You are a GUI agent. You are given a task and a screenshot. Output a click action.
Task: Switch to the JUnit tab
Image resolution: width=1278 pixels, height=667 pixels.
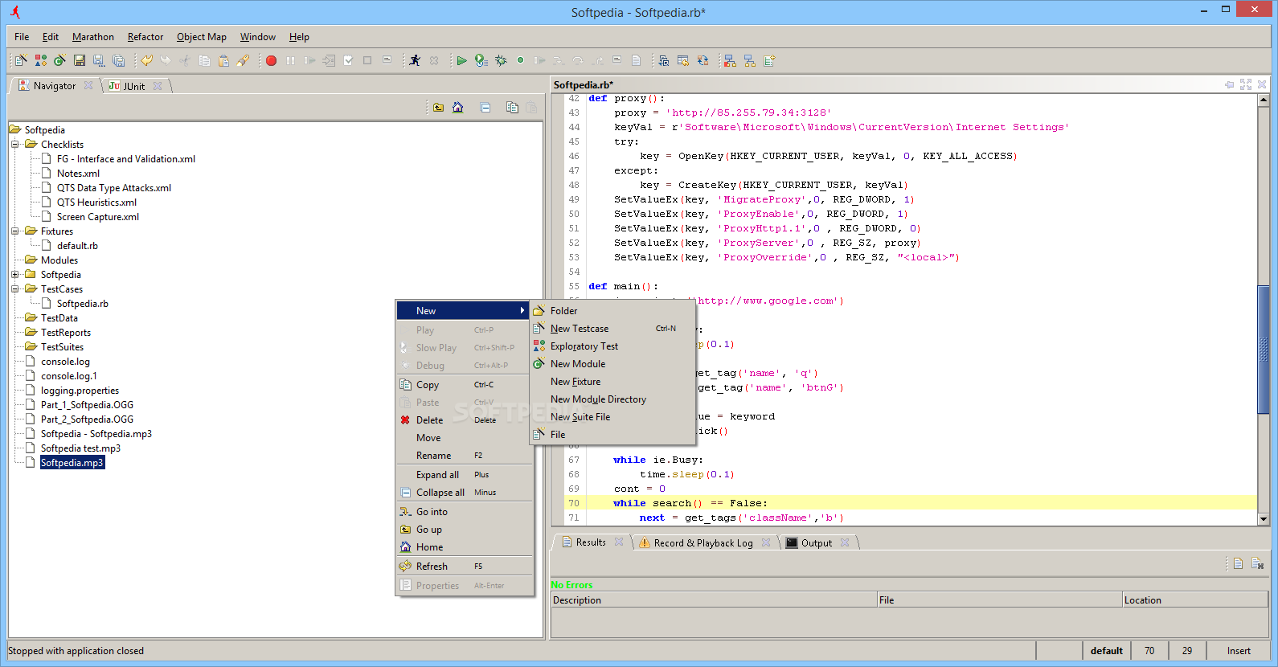pos(134,86)
